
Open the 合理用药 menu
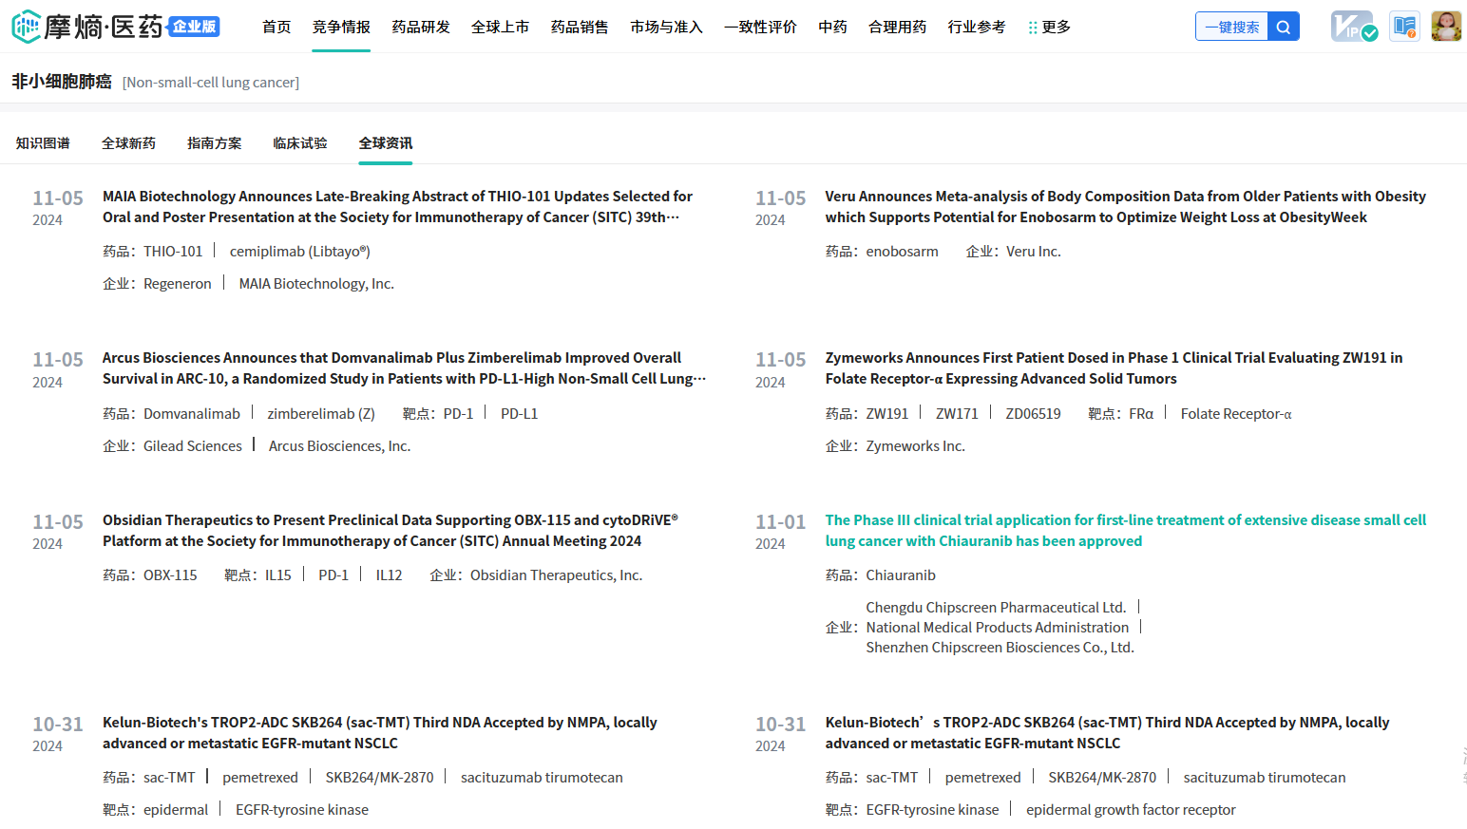click(897, 27)
